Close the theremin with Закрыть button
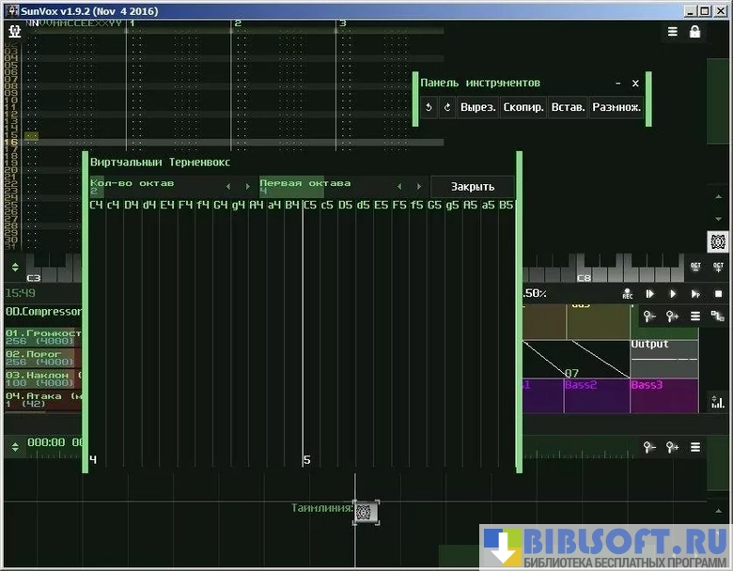 pyautogui.click(x=472, y=187)
